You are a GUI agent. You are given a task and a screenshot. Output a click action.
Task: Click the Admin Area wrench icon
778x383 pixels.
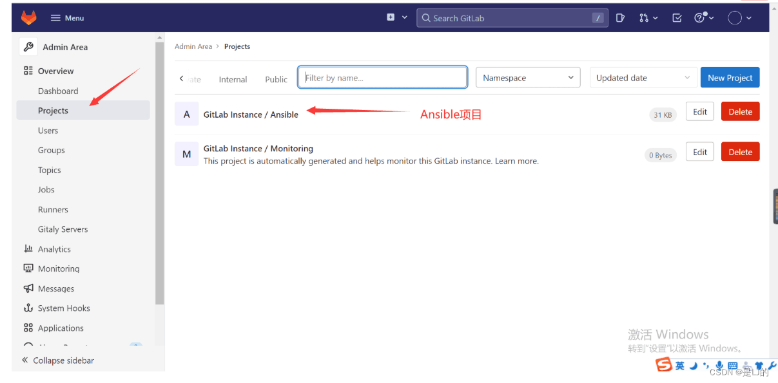[x=28, y=47]
